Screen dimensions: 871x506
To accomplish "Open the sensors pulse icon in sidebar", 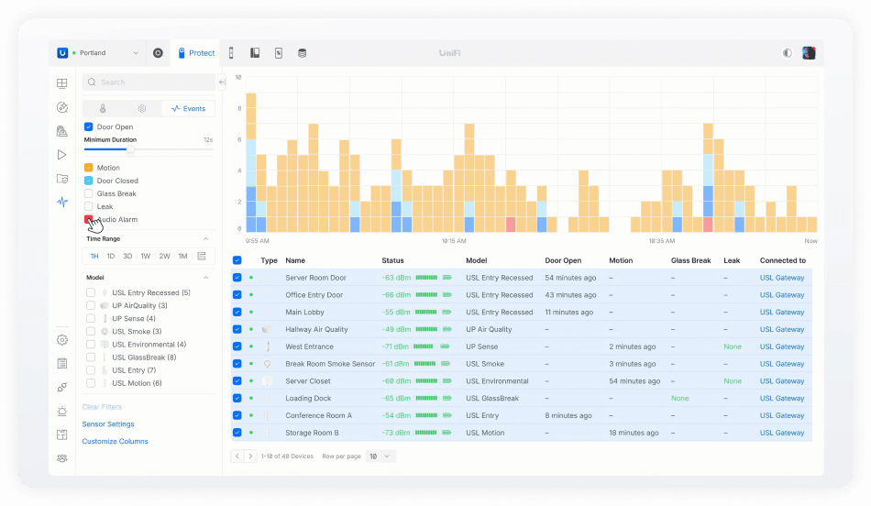I will [62, 202].
